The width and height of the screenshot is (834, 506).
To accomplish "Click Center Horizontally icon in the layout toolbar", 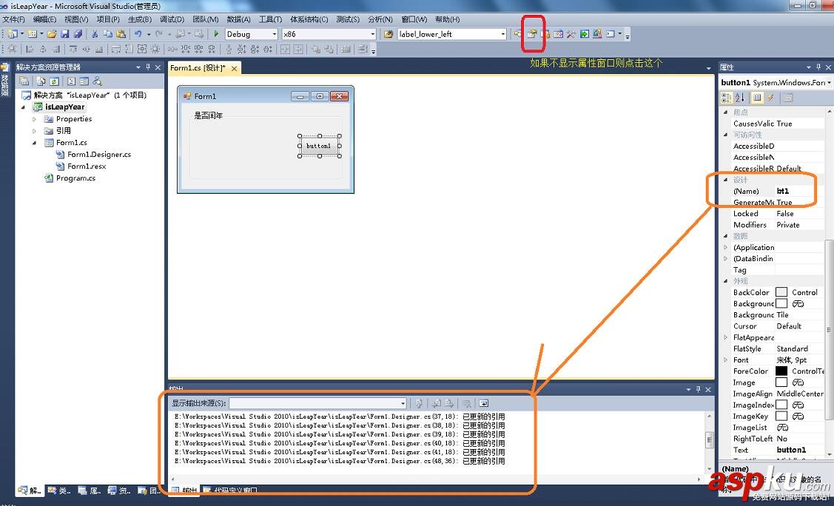I will [285, 49].
